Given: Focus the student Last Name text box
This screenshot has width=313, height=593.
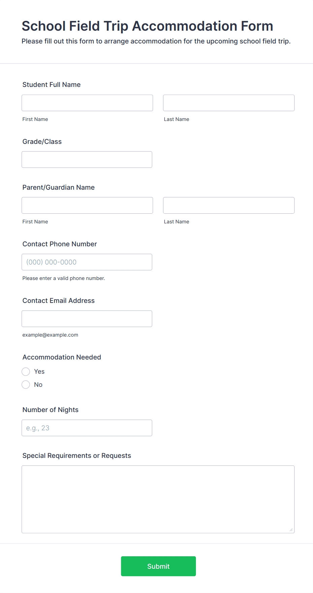Looking at the screenshot, I should (x=229, y=103).
